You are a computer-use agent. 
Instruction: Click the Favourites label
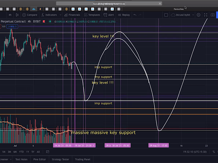coord(179,9)
